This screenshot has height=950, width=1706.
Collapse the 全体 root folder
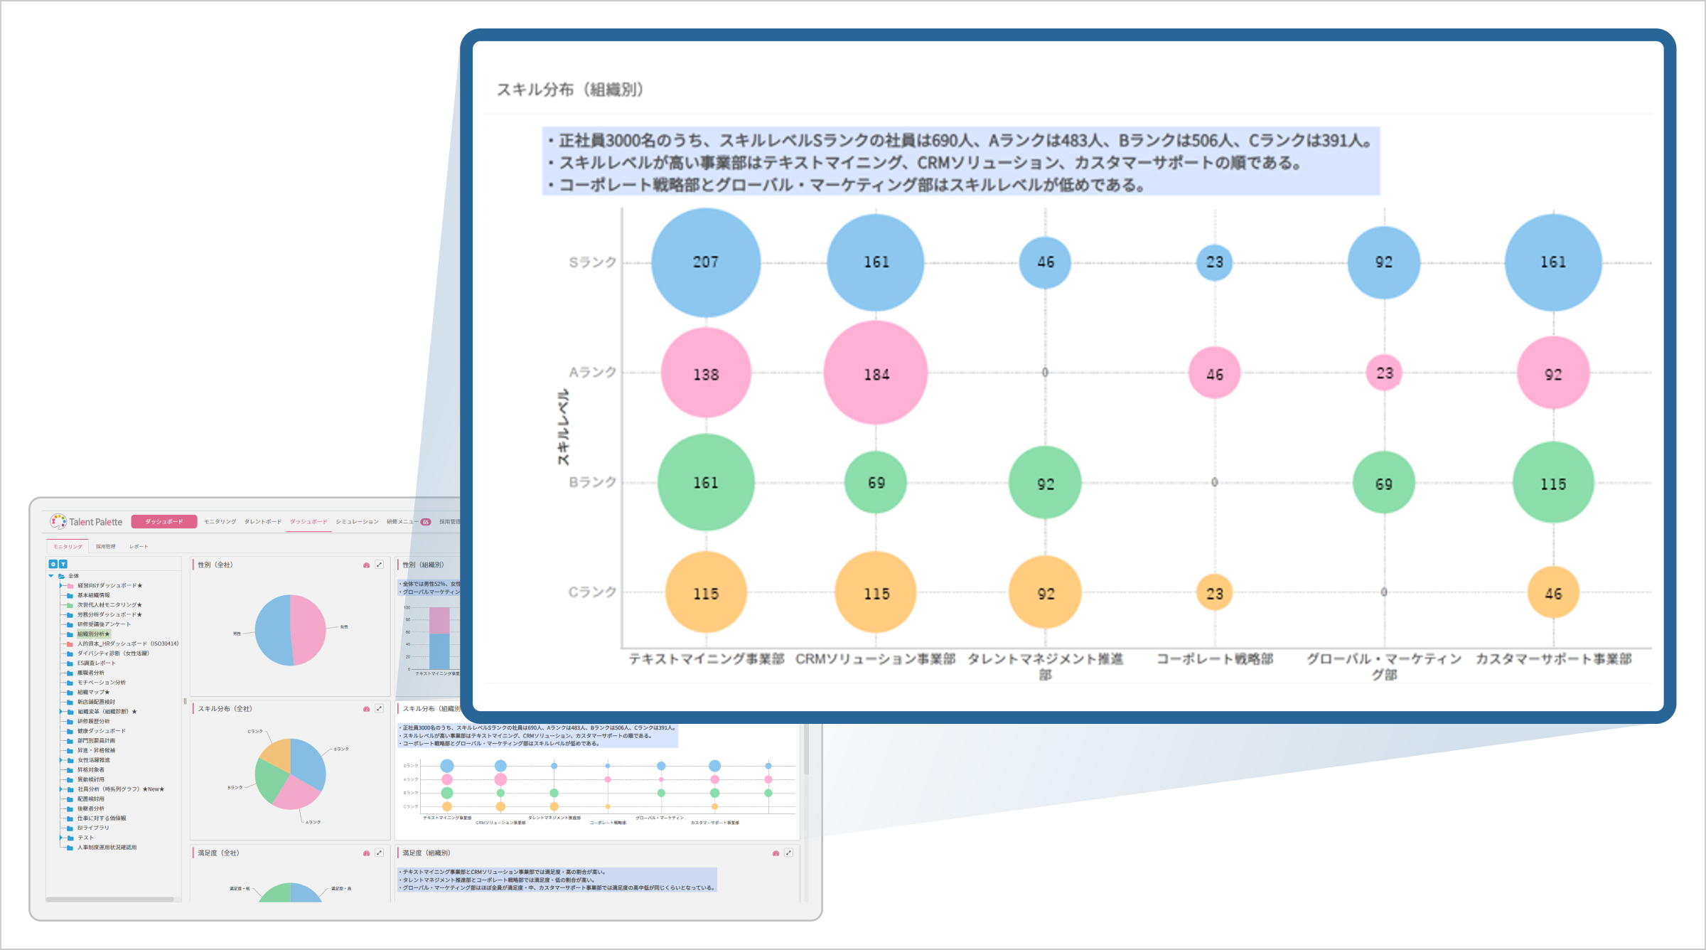pyautogui.click(x=51, y=576)
